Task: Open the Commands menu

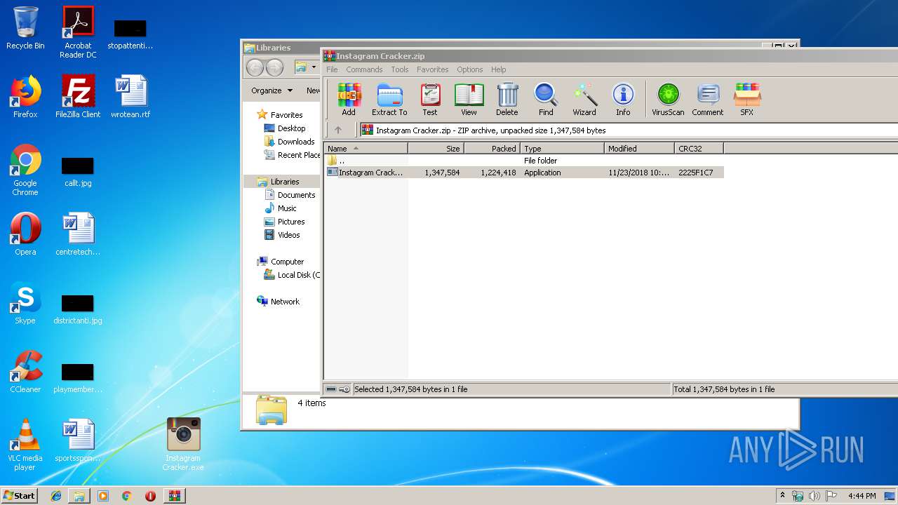Action: click(364, 69)
